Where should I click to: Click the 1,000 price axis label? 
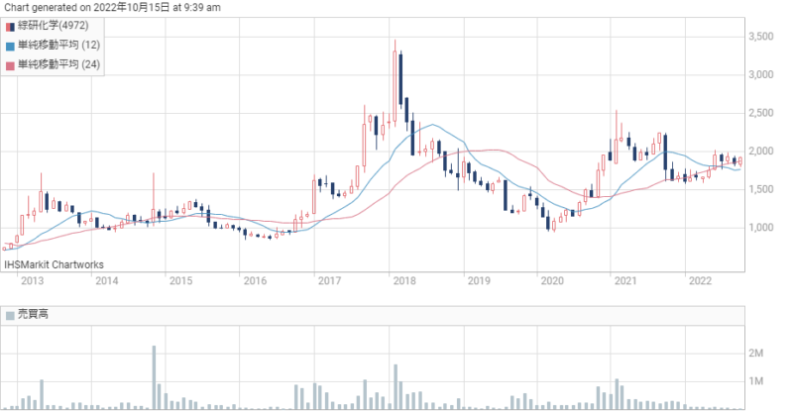click(761, 228)
